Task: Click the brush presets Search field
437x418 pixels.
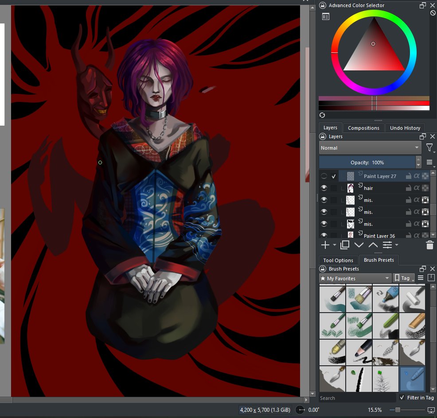Action: pyautogui.click(x=357, y=398)
